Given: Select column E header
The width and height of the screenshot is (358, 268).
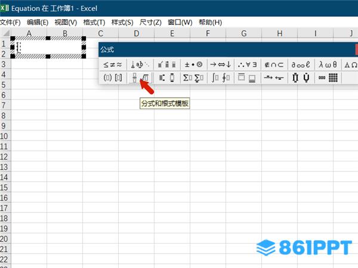Looking at the screenshot, I should pos(172,33).
